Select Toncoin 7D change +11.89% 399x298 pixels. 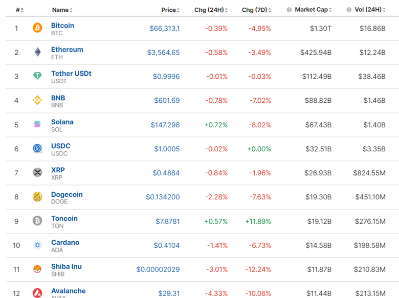click(x=258, y=221)
